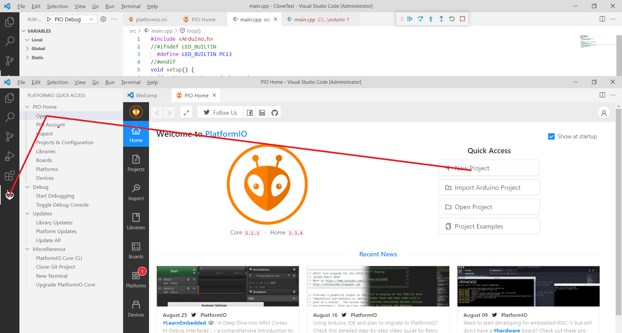Viewport: 622px width, 333px height.
Task: Collapse the PIO Home tree section
Action: point(27,107)
